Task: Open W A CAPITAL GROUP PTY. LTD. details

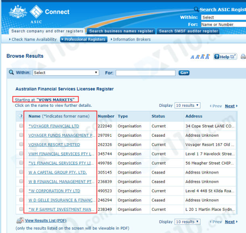Action: coord(58,172)
